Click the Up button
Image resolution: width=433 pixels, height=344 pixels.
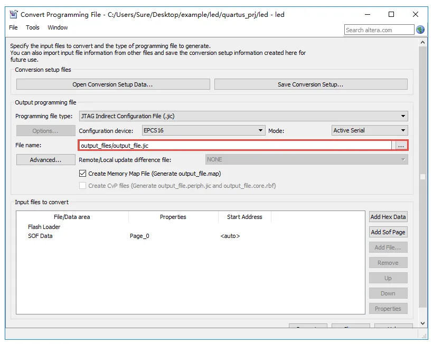click(x=388, y=278)
